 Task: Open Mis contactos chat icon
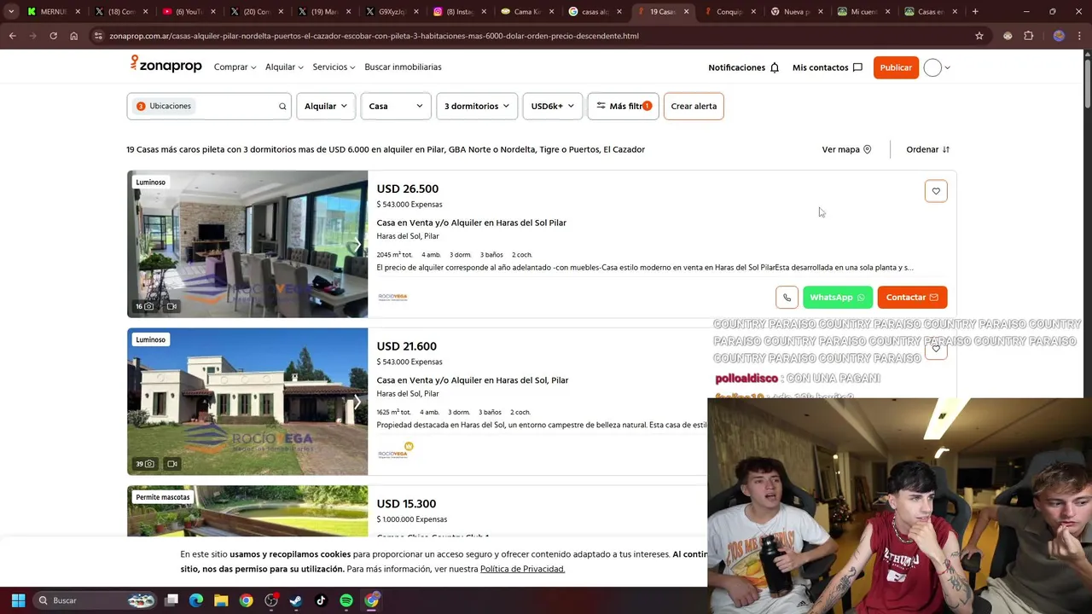pos(857,67)
